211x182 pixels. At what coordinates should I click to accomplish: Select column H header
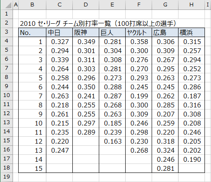[192, 5]
